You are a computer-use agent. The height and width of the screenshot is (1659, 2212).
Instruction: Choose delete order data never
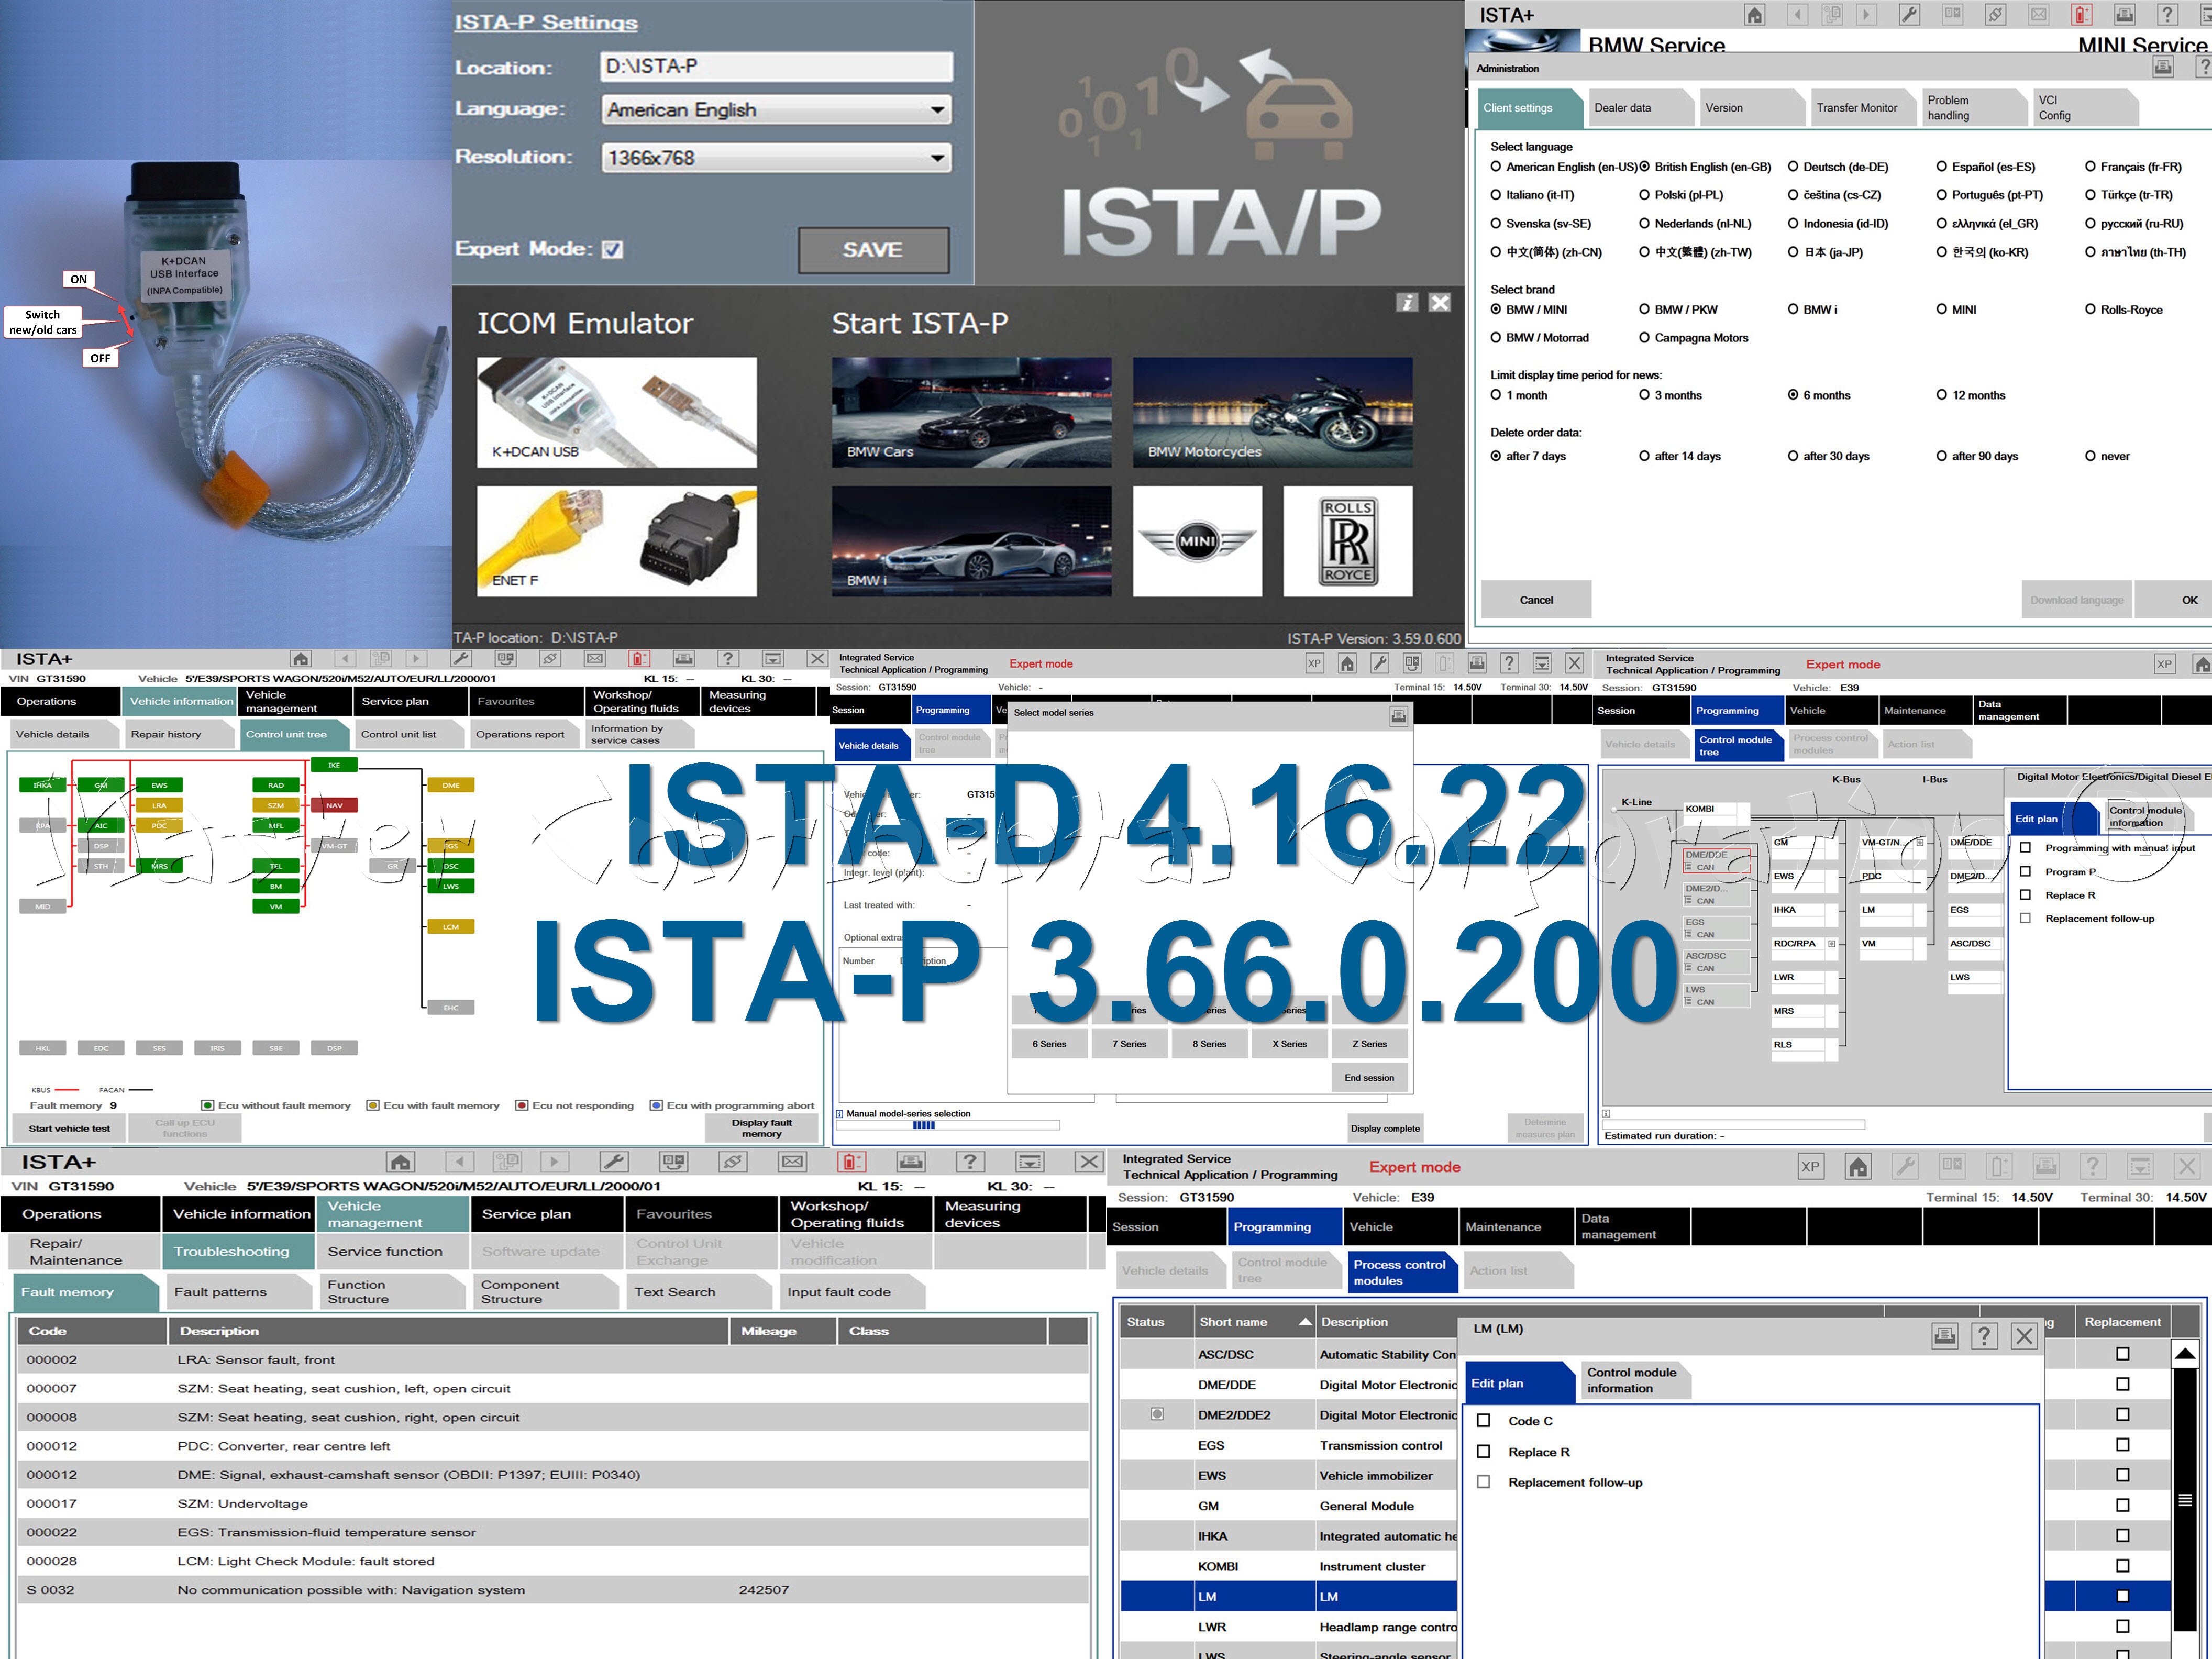coord(2090,456)
